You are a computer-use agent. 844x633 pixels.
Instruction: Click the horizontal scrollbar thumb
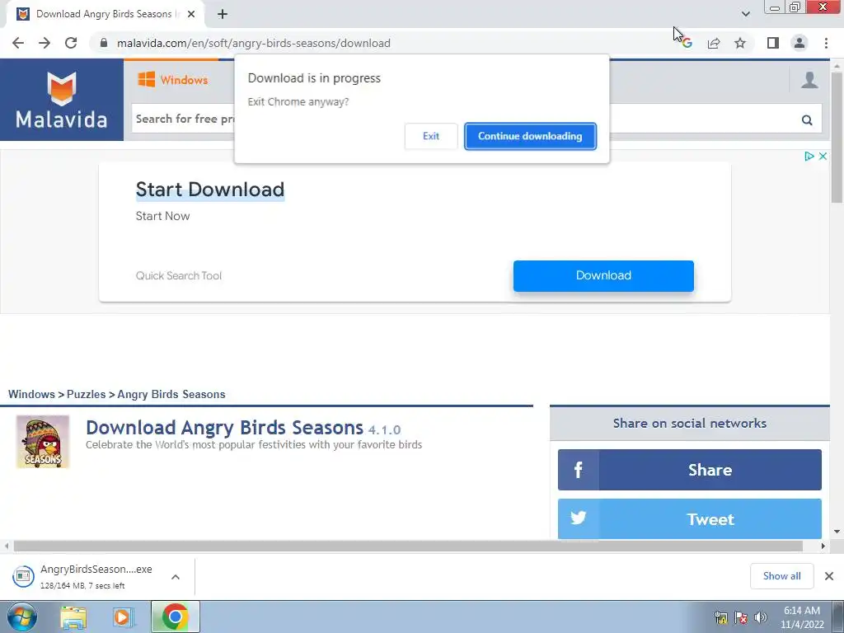click(408, 546)
